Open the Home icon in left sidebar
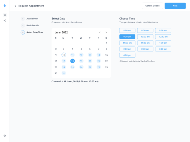190x142 pixels. (4, 15)
